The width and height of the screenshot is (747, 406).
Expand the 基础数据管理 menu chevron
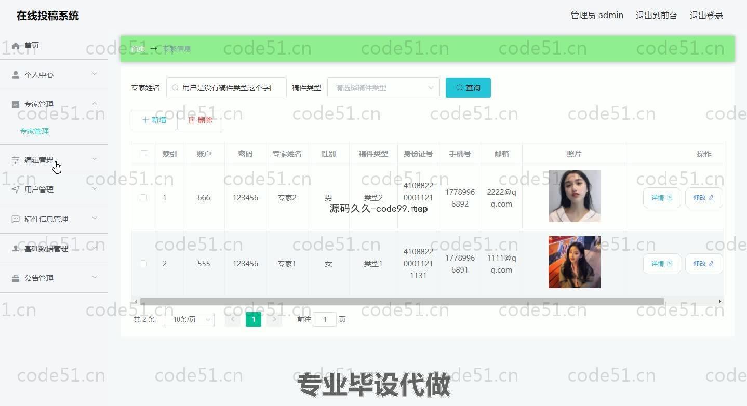coord(95,248)
